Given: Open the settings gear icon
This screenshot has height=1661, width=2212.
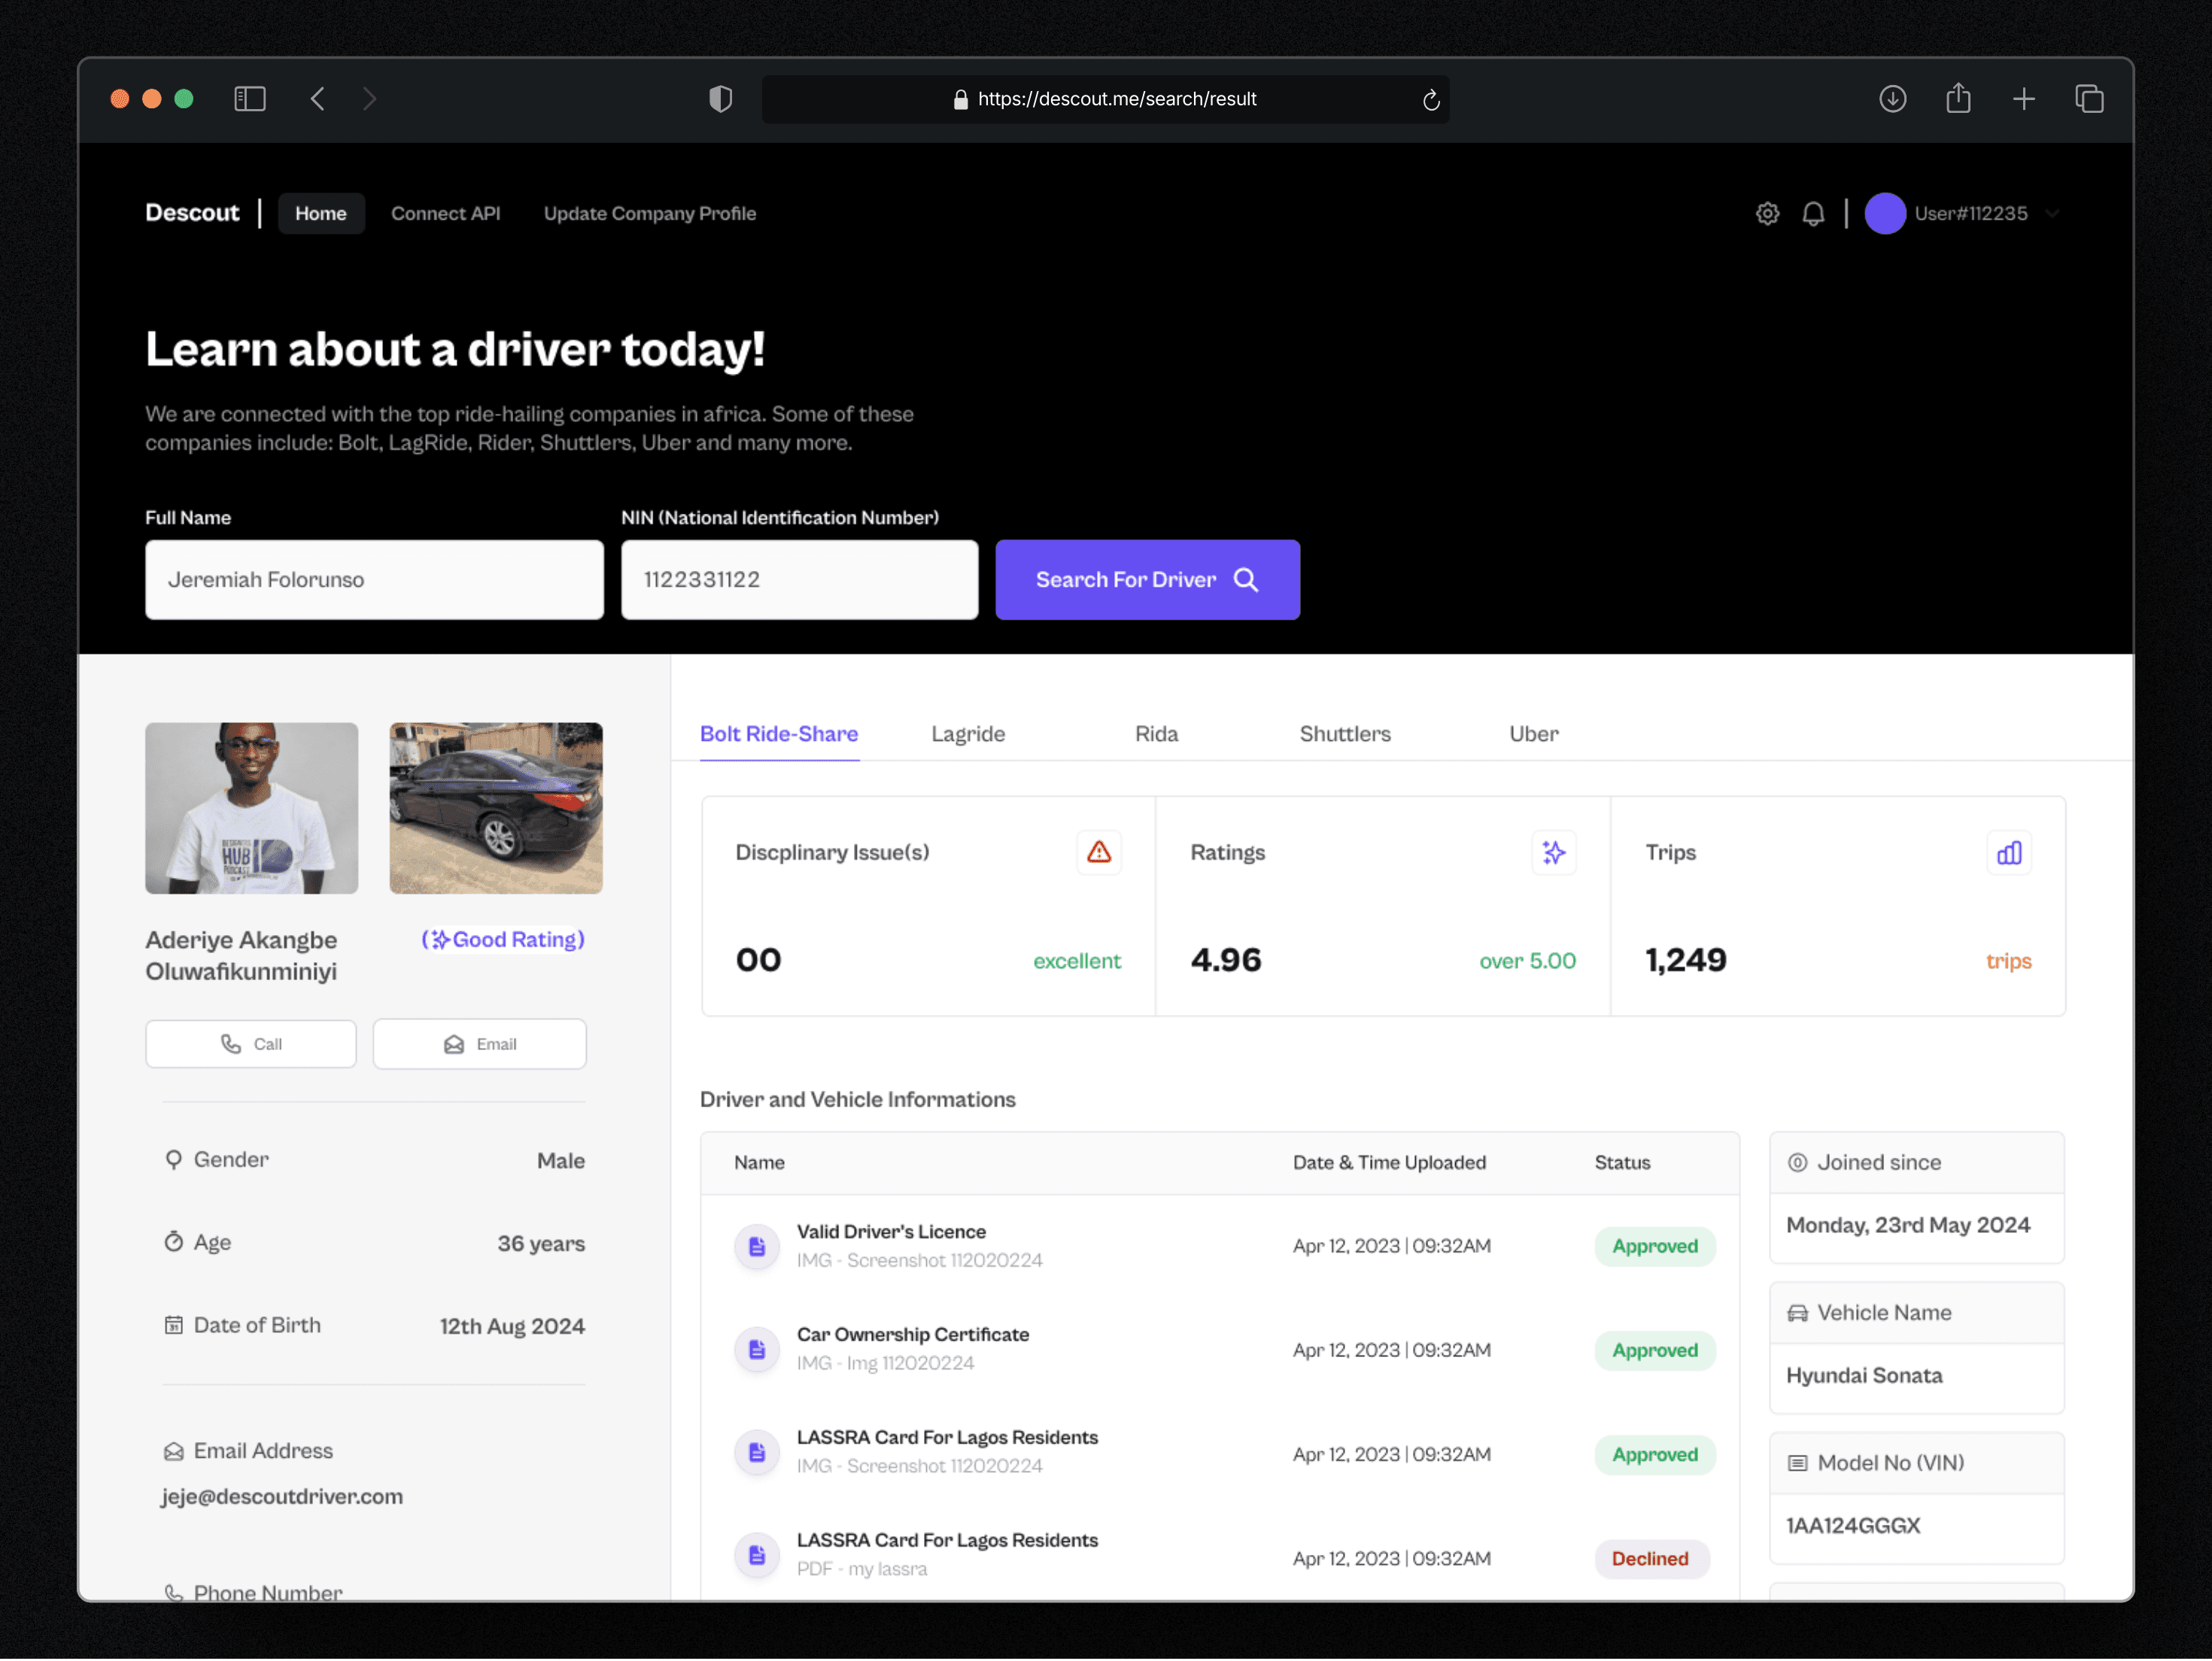Looking at the screenshot, I should [1767, 213].
